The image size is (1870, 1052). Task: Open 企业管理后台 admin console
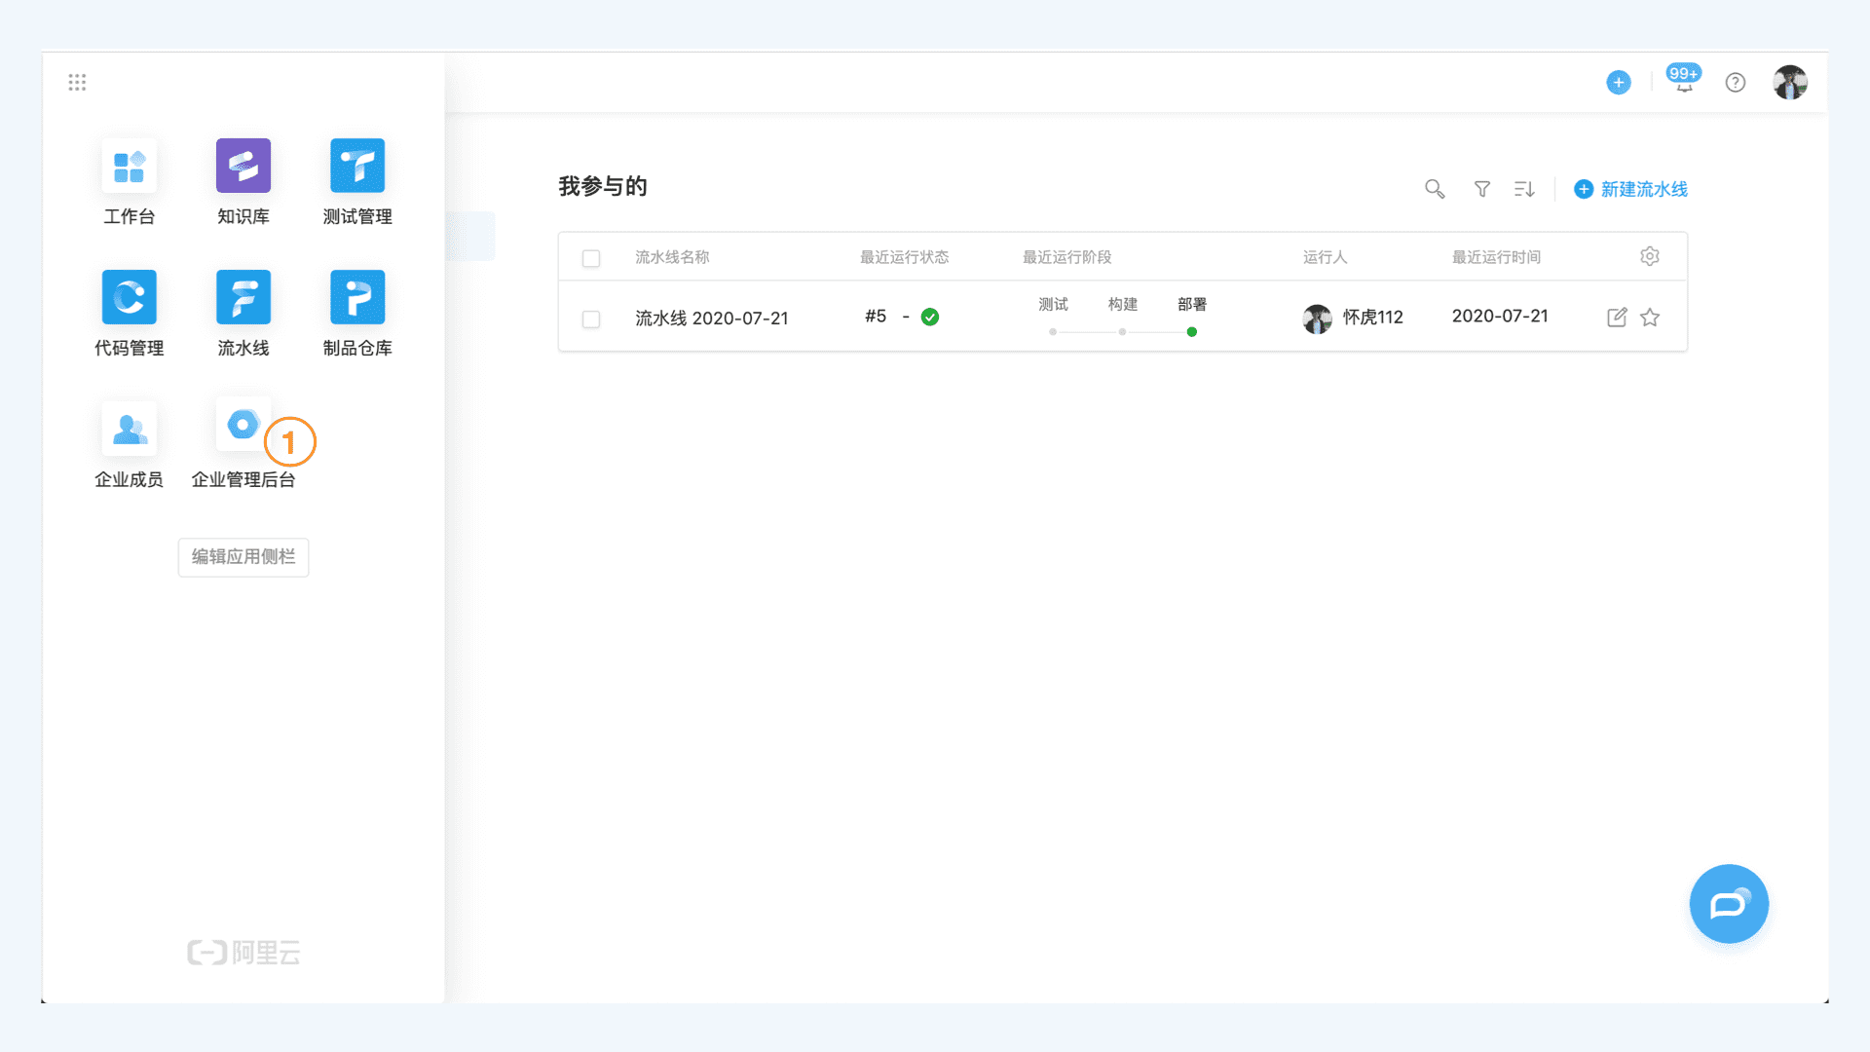(x=243, y=426)
